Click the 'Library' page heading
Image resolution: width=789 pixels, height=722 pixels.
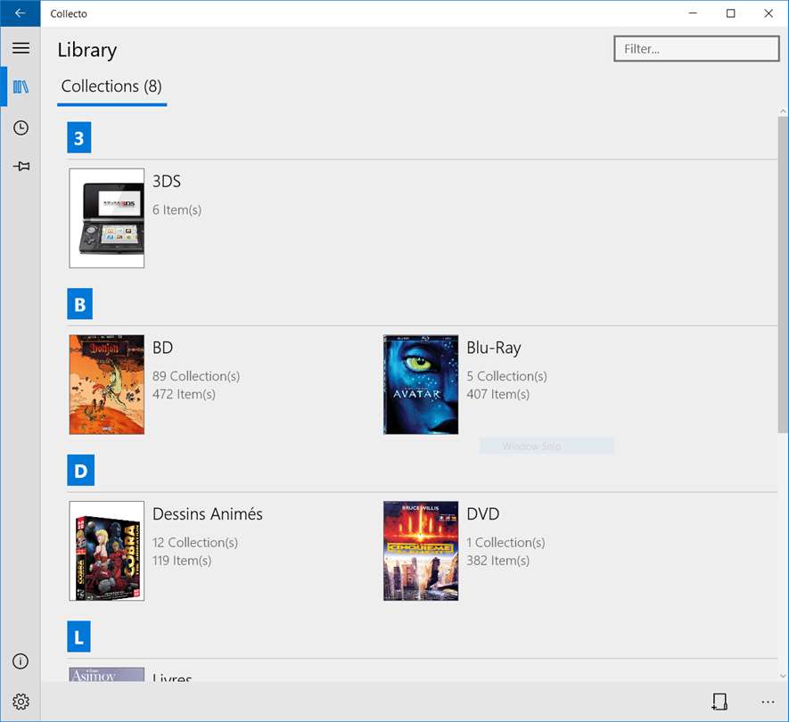click(x=87, y=50)
